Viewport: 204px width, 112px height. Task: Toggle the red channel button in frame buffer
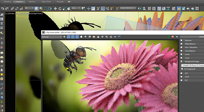[x=69, y=37]
